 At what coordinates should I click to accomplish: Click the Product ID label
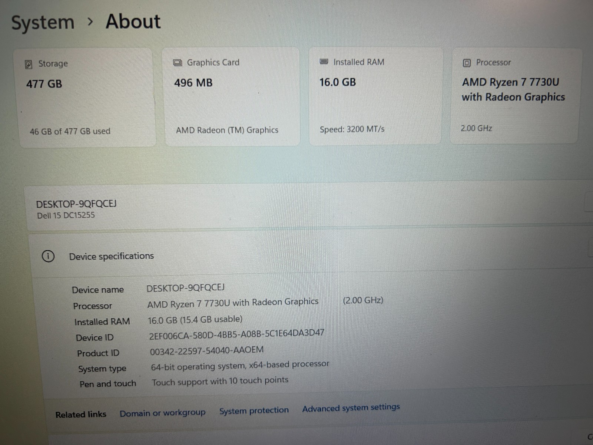click(98, 353)
